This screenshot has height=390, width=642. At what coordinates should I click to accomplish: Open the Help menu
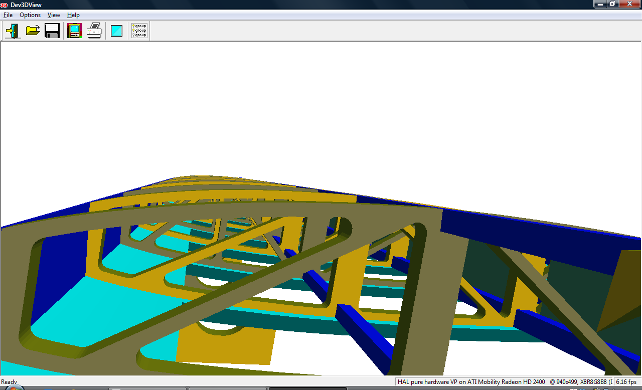pos(73,15)
